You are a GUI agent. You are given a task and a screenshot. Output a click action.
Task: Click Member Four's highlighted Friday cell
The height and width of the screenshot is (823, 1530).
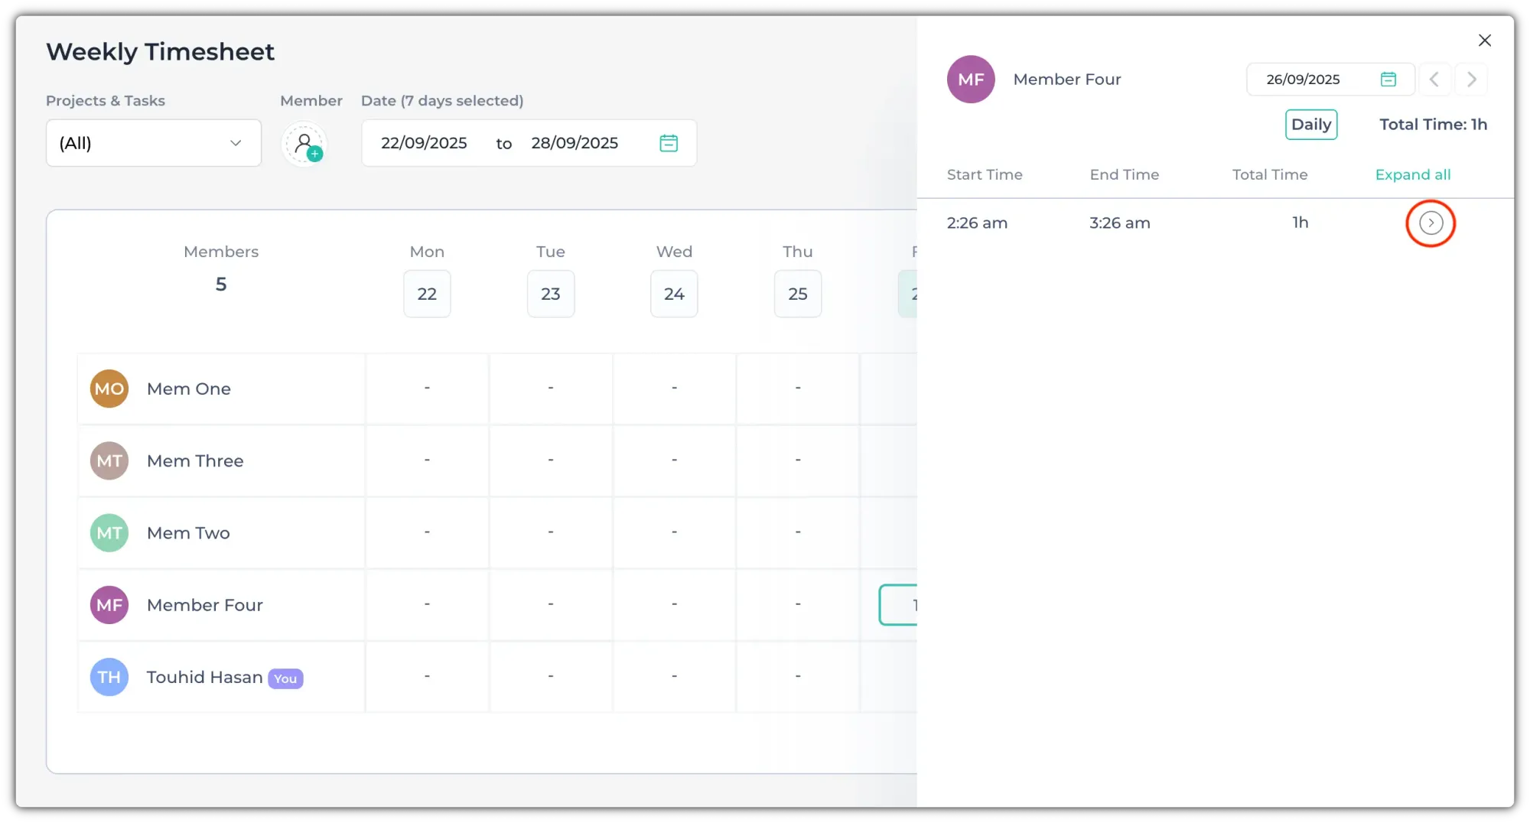tap(899, 605)
